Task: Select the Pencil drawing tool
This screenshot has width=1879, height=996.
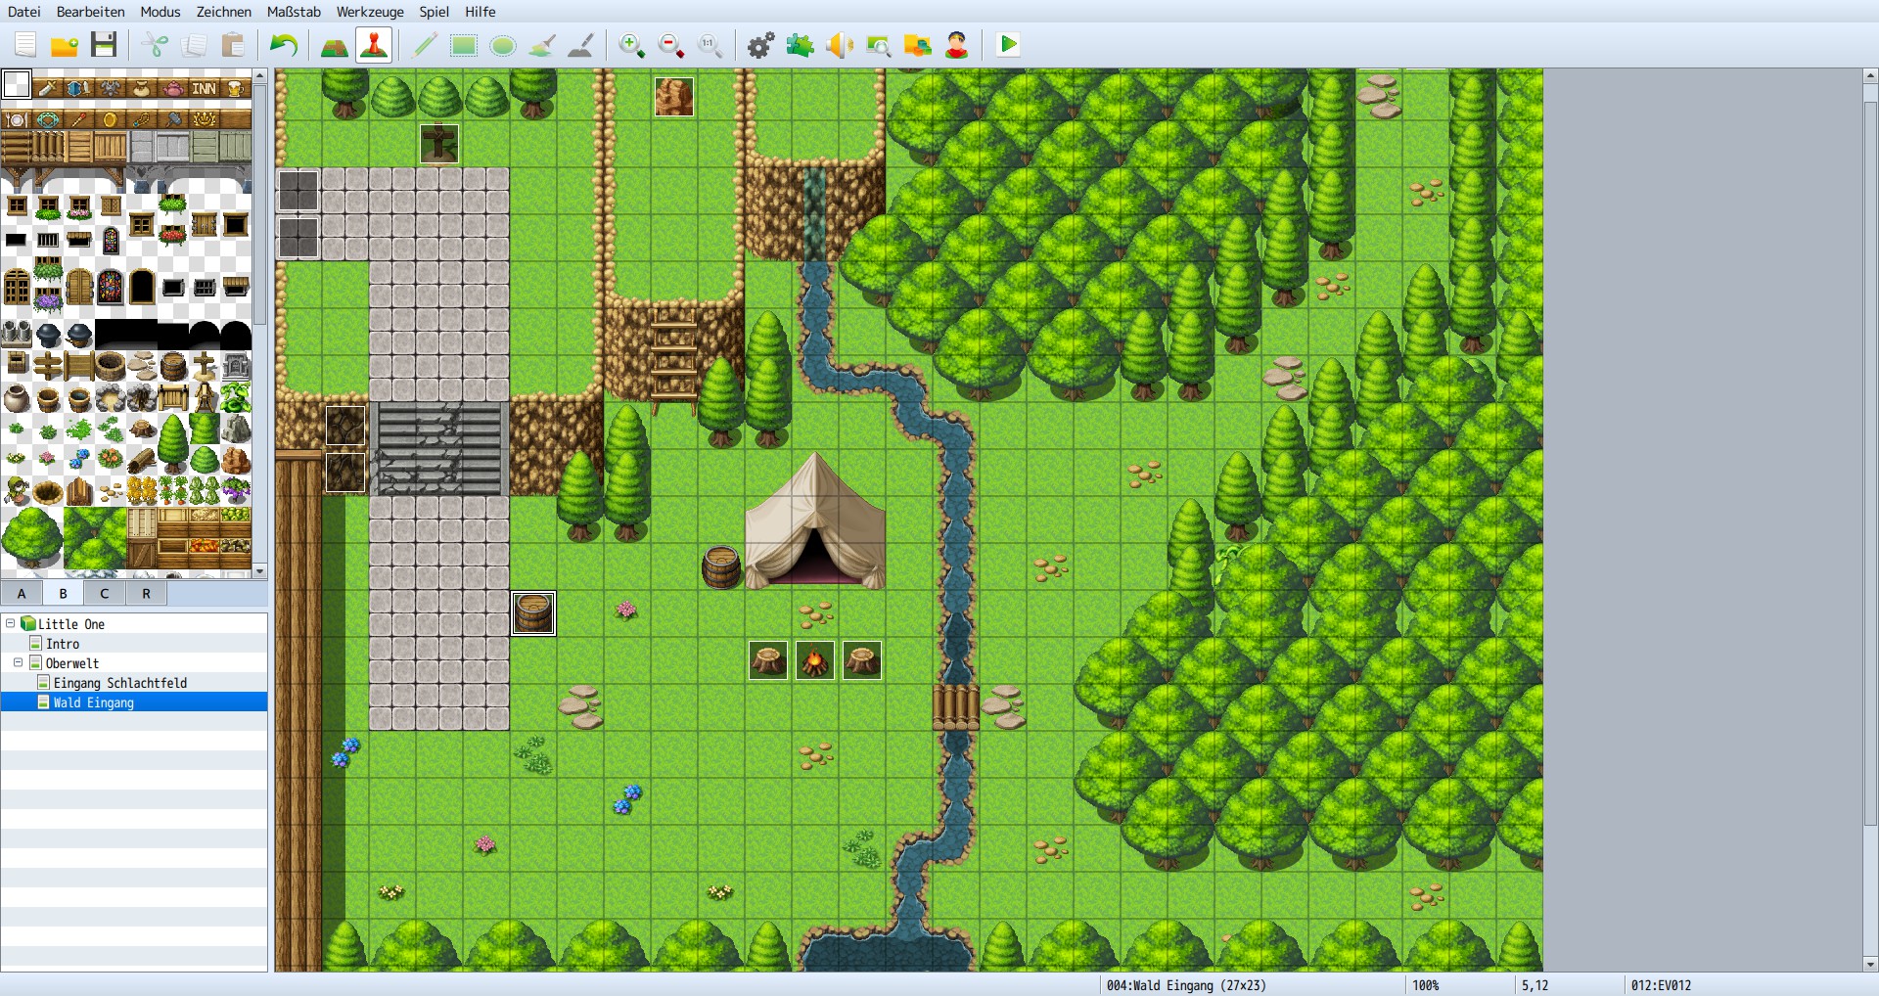Action: [x=423, y=44]
